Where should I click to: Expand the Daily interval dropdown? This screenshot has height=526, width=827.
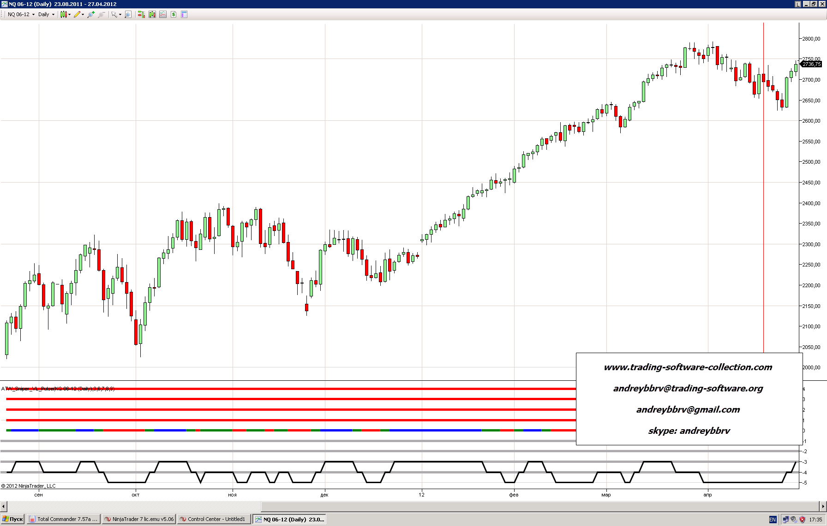(53, 15)
